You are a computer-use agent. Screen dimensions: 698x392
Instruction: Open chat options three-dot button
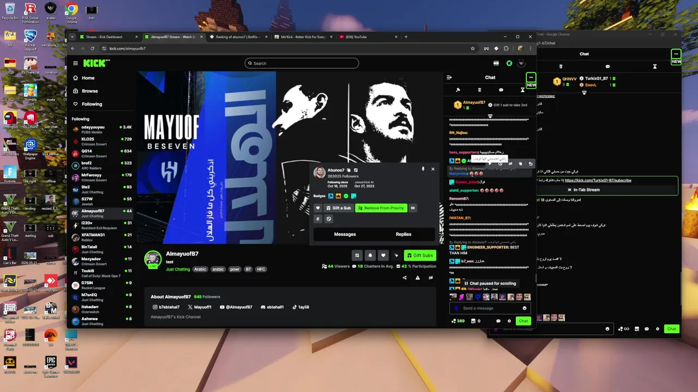(531, 77)
